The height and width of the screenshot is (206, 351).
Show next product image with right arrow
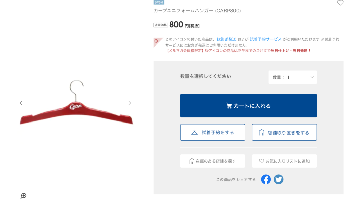click(129, 103)
